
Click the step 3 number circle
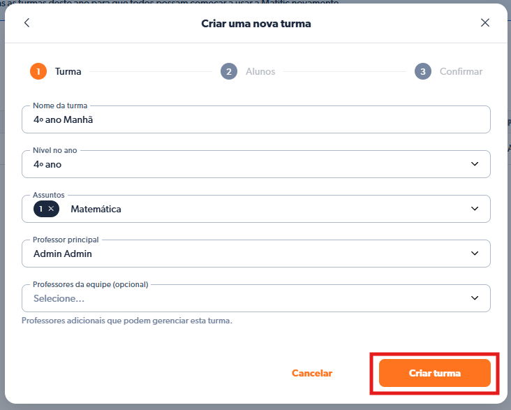(x=422, y=71)
